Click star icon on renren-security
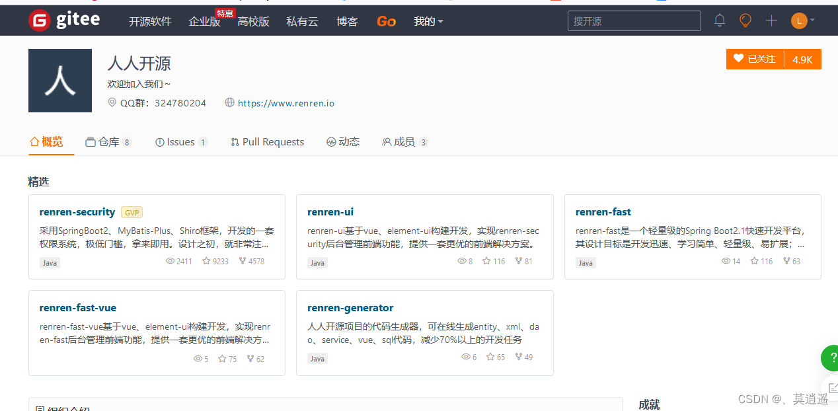838x411 pixels. click(206, 261)
